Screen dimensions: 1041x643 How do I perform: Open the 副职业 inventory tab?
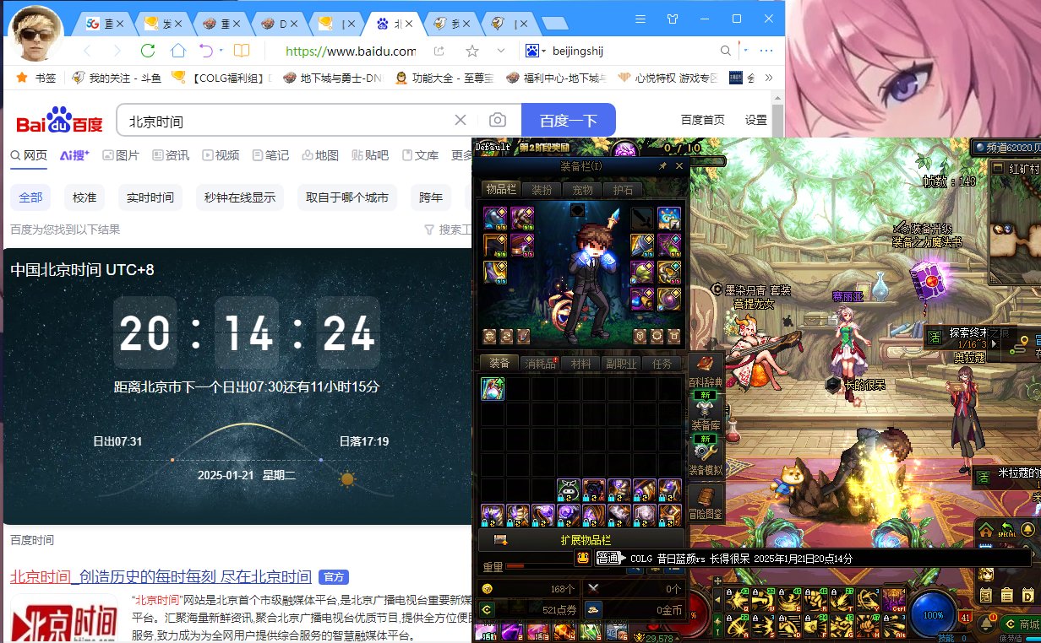pos(622,364)
